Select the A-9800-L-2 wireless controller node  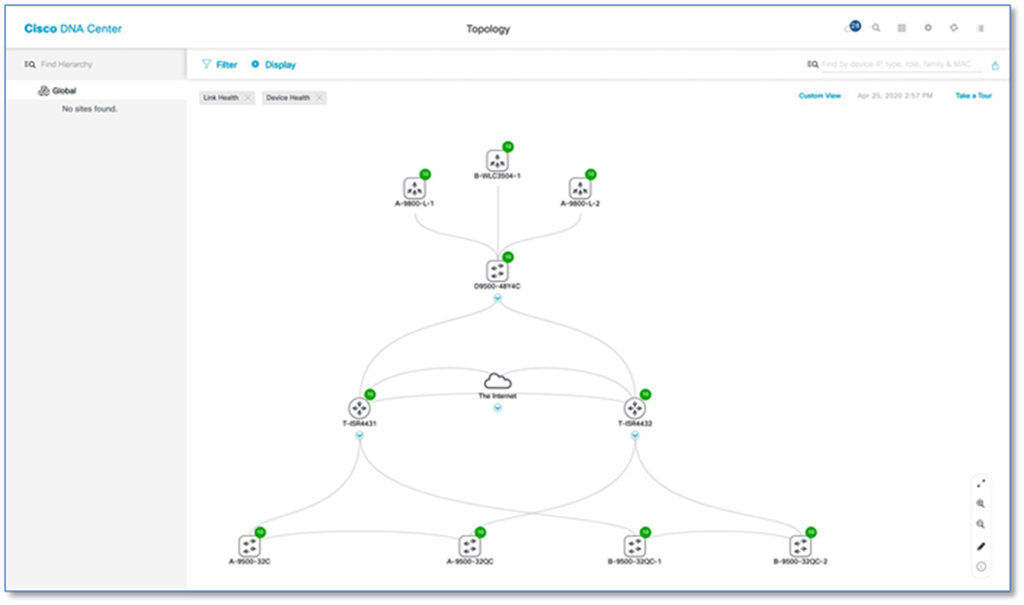[x=580, y=189]
